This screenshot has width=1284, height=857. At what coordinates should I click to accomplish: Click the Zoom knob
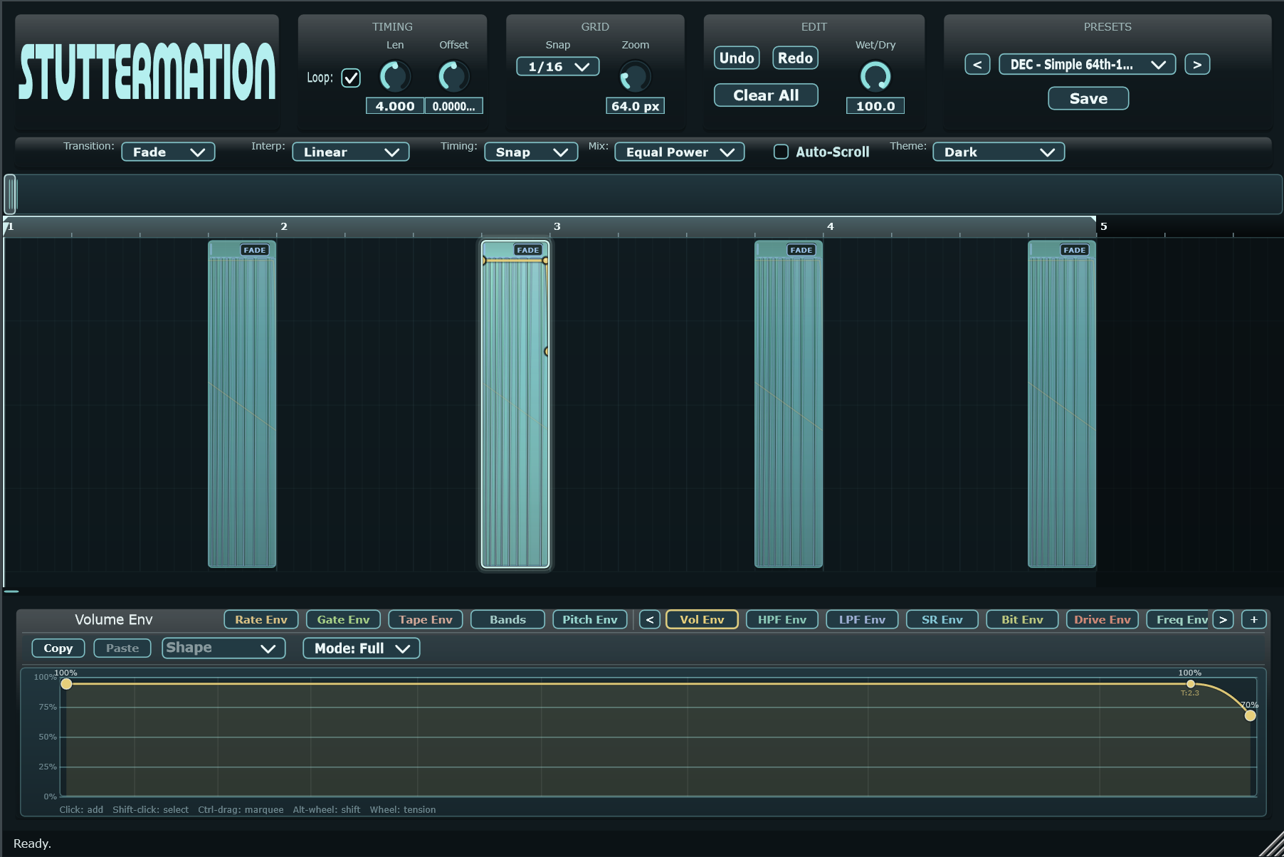[x=635, y=76]
